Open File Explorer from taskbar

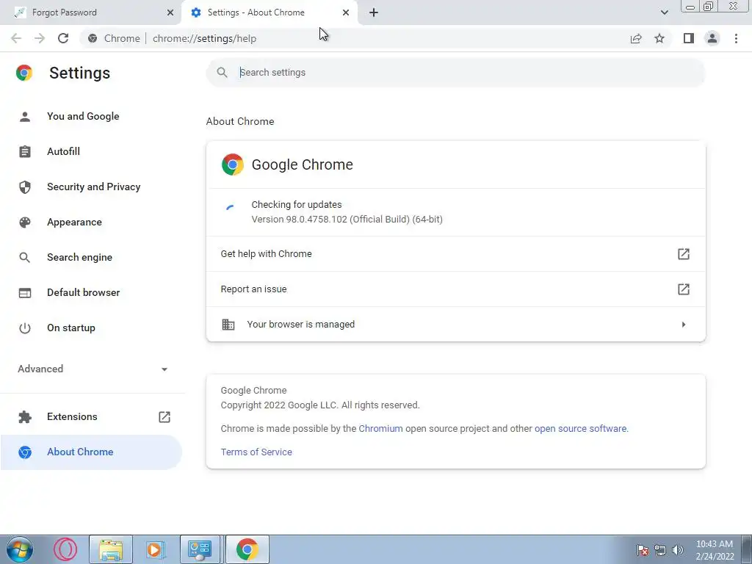pyautogui.click(x=111, y=549)
